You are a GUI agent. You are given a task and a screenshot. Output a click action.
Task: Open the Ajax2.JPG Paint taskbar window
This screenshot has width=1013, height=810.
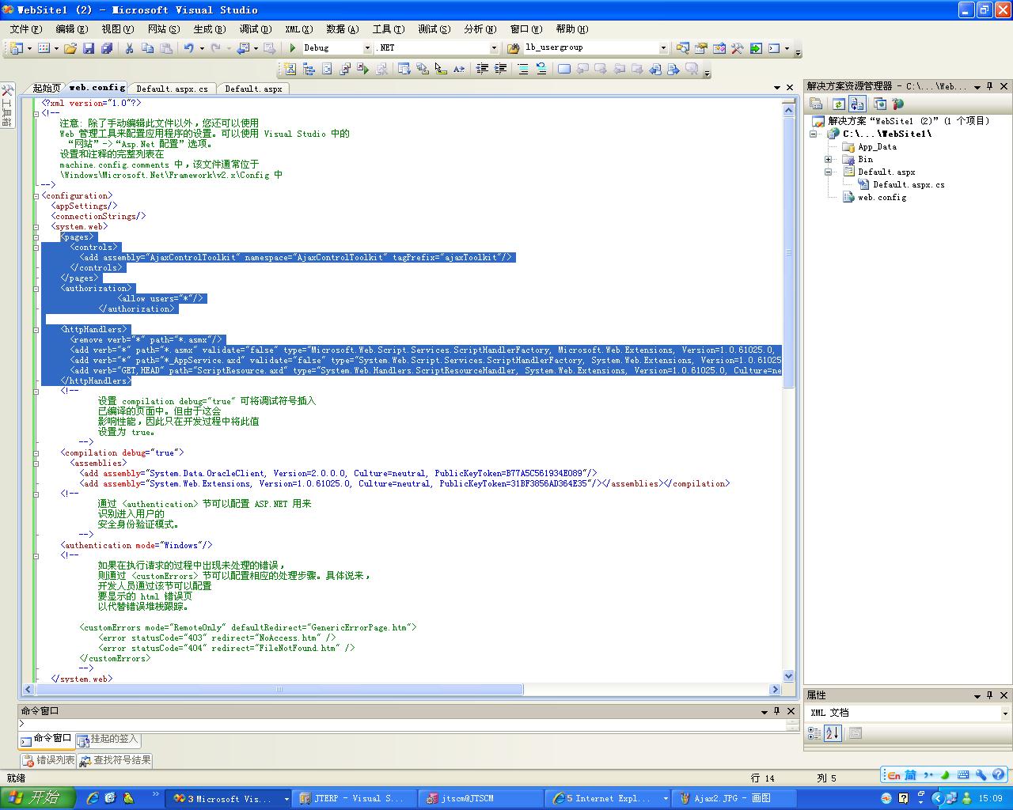[733, 799]
